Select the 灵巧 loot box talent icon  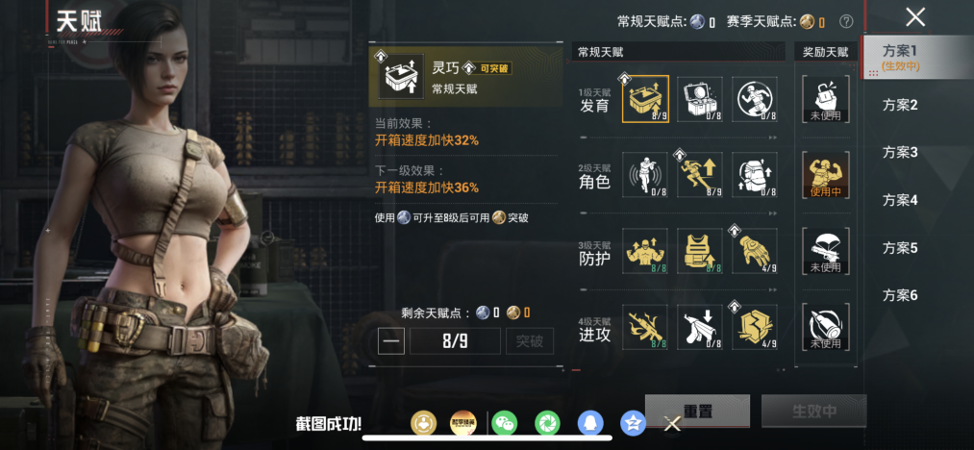[x=645, y=99]
